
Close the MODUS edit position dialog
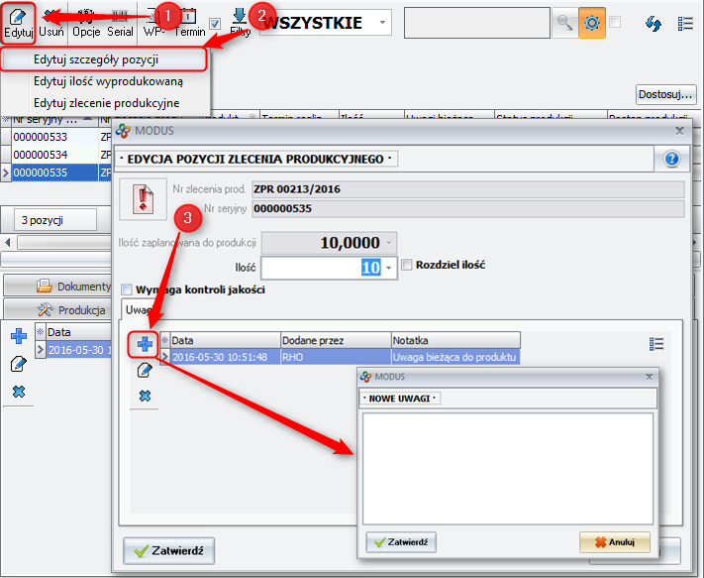[x=680, y=131]
